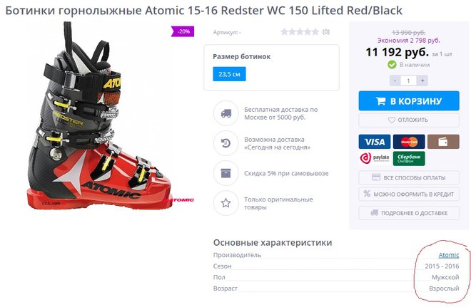Click the Paylate payment logo
This screenshot has height=307, width=471.
[374, 158]
